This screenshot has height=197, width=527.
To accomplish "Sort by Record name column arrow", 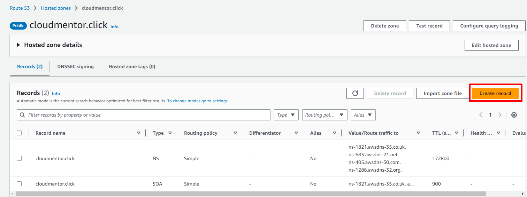I will coord(139,133).
